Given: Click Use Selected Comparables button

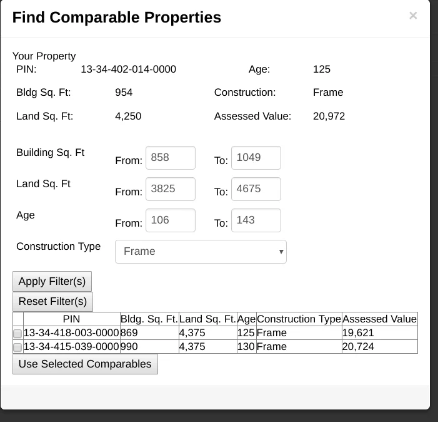Looking at the screenshot, I should (x=85, y=364).
